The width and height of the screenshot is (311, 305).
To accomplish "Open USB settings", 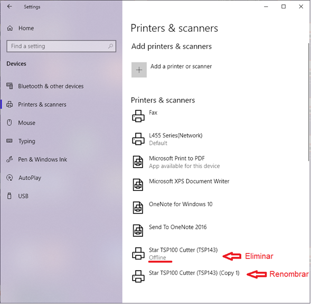I will (23, 196).
